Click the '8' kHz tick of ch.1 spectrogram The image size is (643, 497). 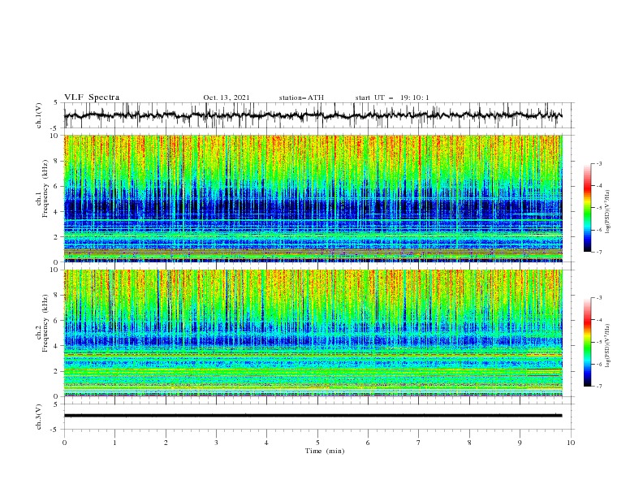point(57,161)
